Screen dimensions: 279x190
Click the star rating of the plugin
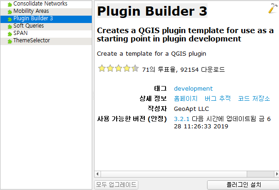(x=119, y=69)
